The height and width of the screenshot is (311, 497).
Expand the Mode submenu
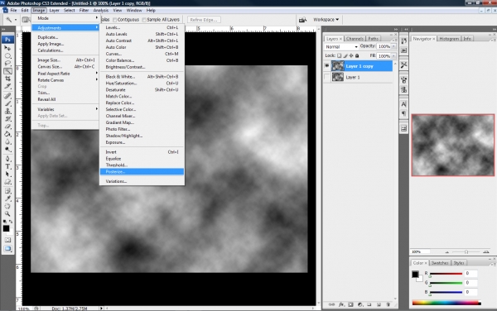[66, 18]
